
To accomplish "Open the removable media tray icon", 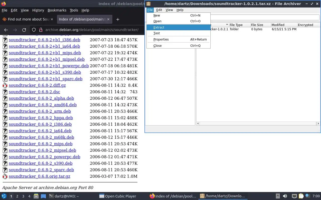I will pyautogui.click(x=278, y=196).
